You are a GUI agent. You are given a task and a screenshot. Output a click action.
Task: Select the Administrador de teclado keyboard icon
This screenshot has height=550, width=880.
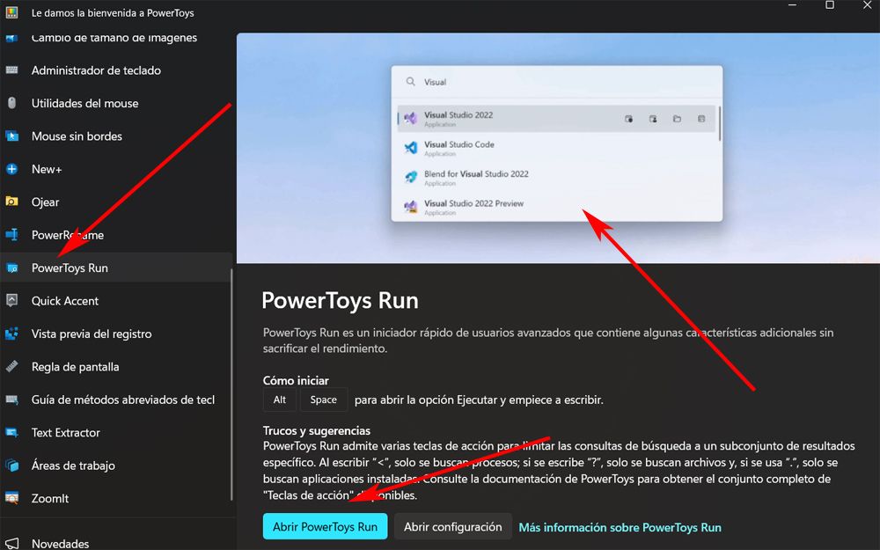click(x=12, y=70)
